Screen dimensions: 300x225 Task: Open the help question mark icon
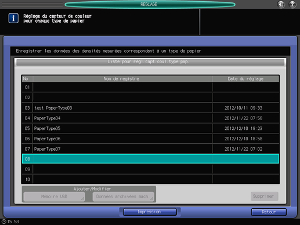[x=292, y=4]
